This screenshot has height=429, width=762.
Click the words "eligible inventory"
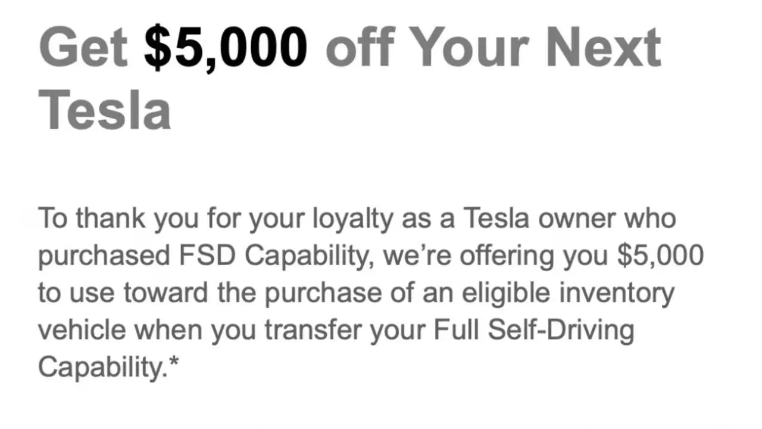coord(569,293)
